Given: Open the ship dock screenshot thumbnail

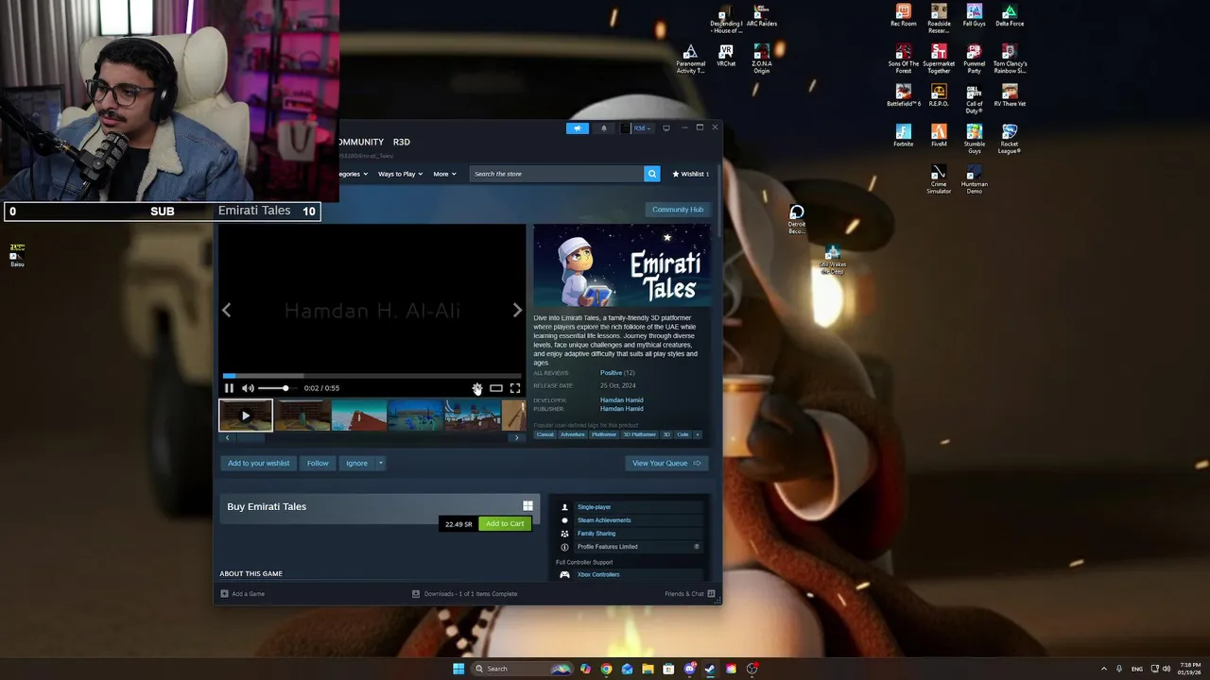Looking at the screenshot, I should [x=473, y=416].
